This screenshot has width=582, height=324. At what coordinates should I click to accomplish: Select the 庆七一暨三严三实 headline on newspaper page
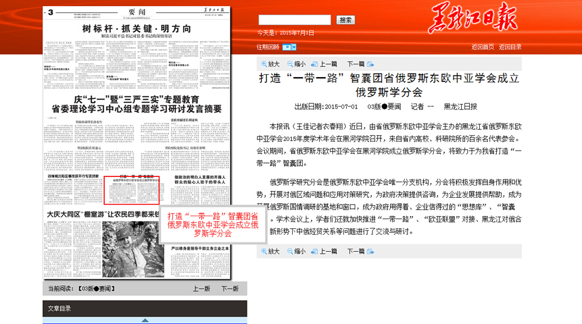(136, 104)
